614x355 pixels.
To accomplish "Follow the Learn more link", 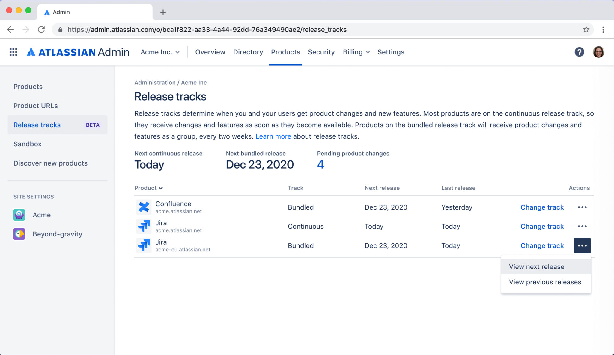I will 273,136.
